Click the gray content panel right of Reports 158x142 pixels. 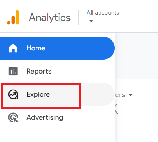(136, 56)
